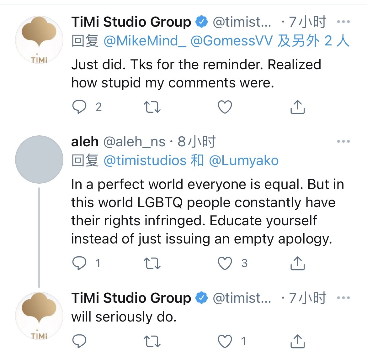Share the 'will seriously do' tweet
This screenshot has height=356, width=367.
(x=297, y=341)
